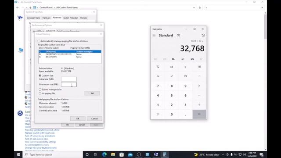Open Calculator navigation hamburger menu

[154, 36]
